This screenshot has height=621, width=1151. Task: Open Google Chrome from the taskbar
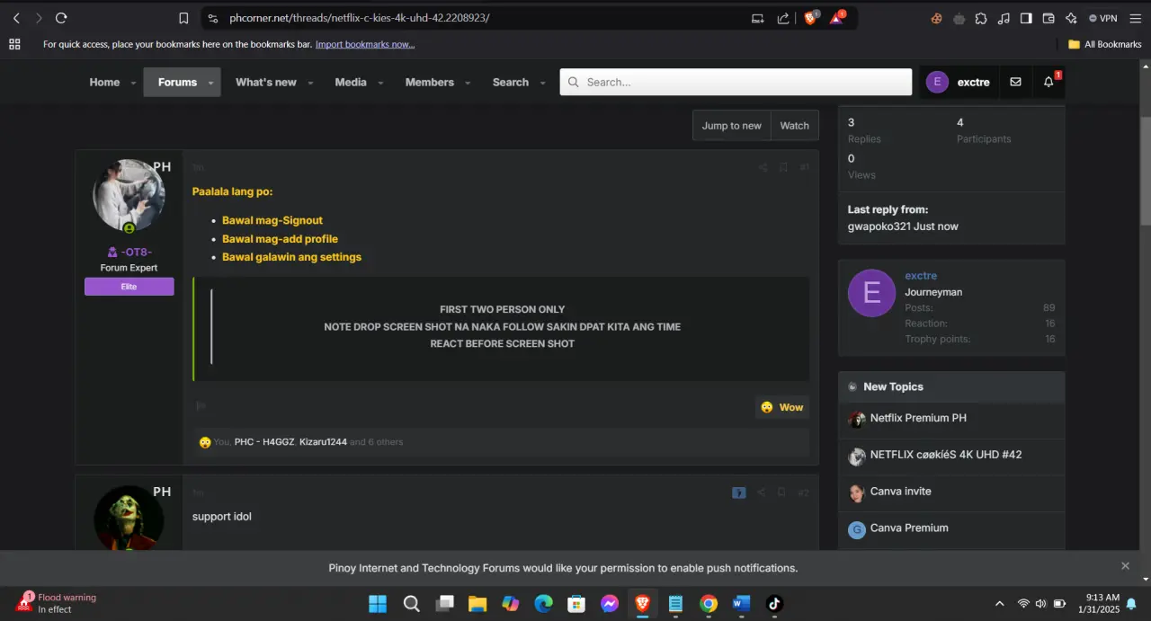pos(709,604)
